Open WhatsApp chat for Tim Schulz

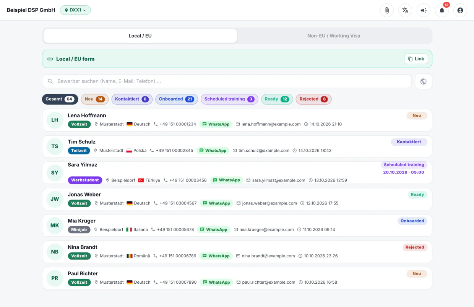[x=213, y=151]
